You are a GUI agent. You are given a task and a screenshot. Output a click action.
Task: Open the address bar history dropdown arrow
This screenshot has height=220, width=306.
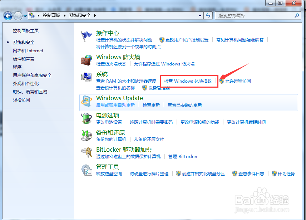(201, 16)
